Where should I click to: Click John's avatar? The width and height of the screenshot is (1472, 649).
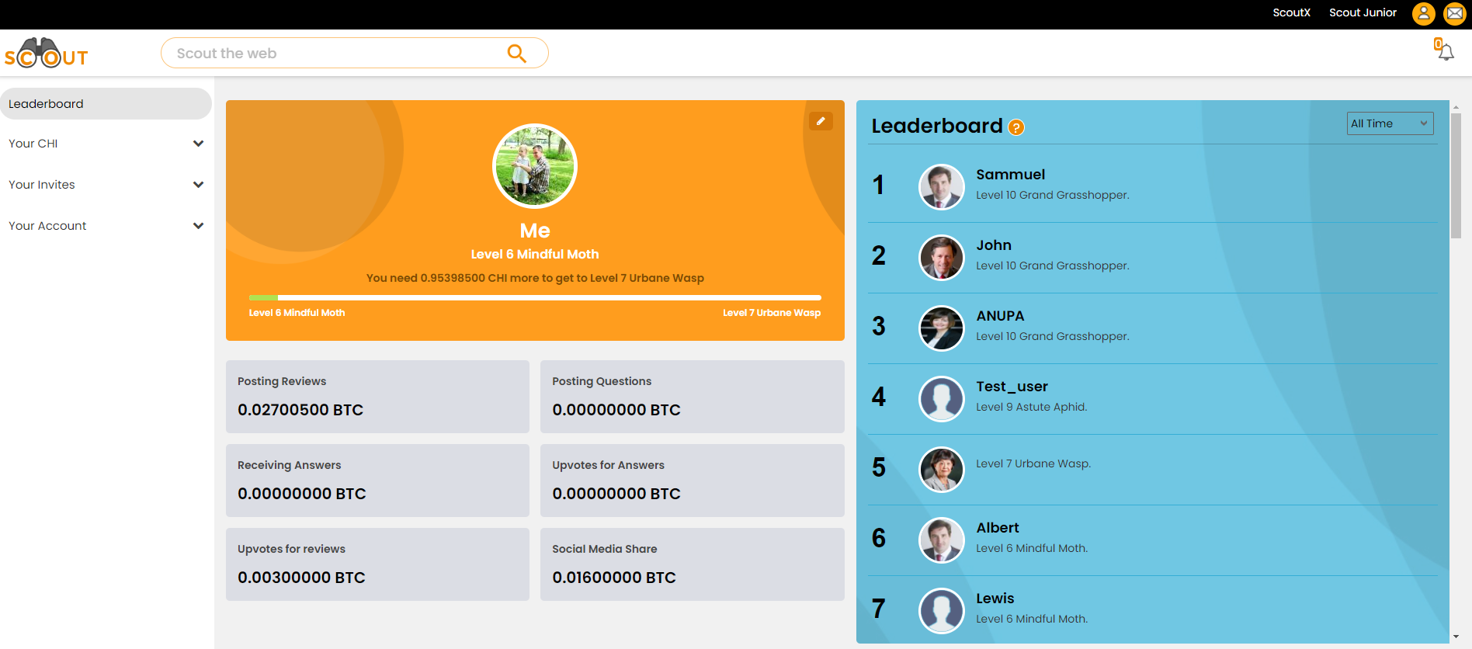pos(942,258)
